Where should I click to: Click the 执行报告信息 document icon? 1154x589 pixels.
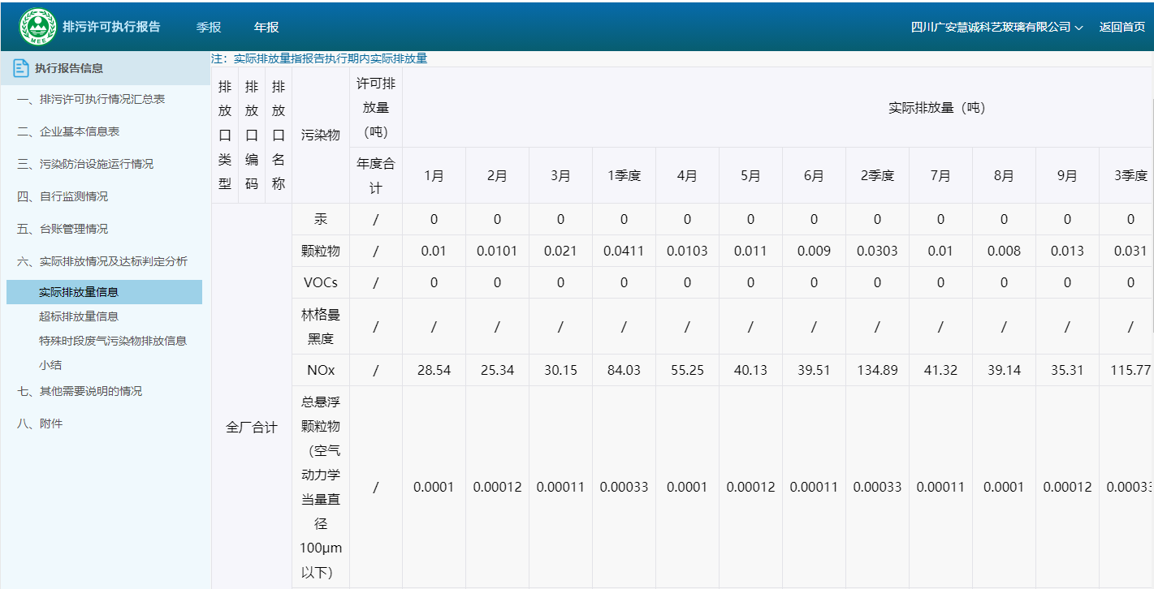click(21, 69)
